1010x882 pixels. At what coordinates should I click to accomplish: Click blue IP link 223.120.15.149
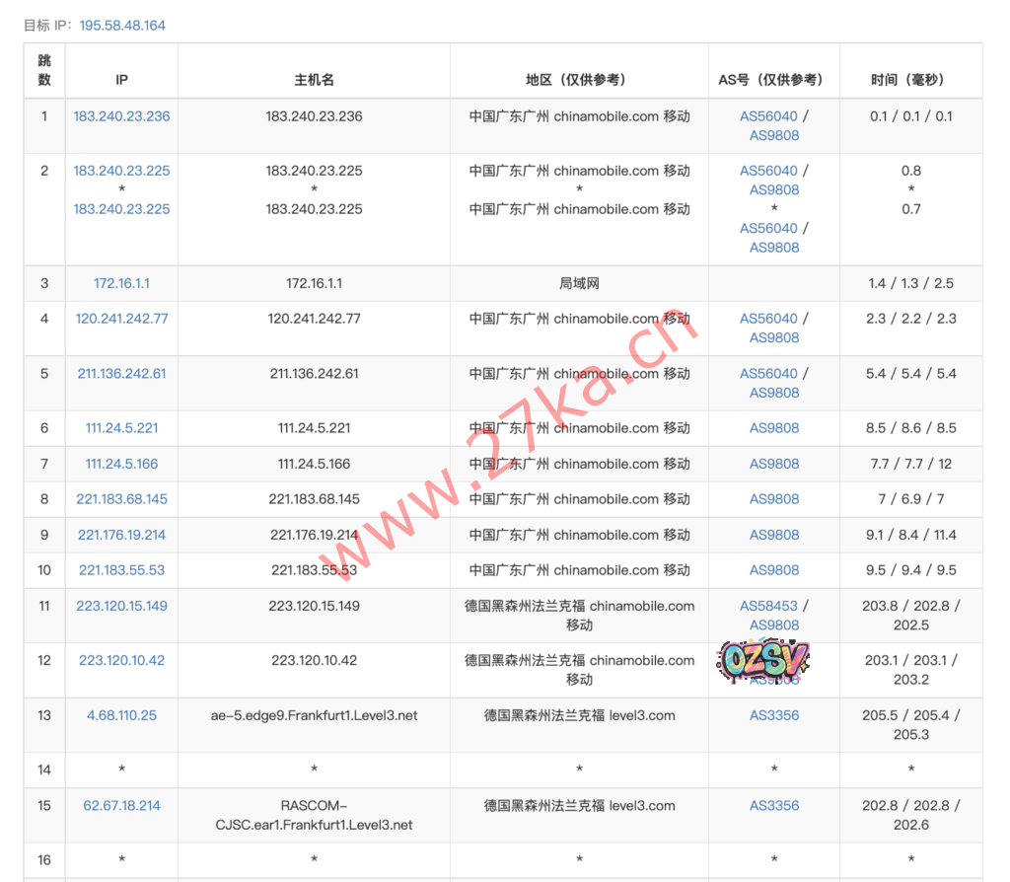click(121, 606)
